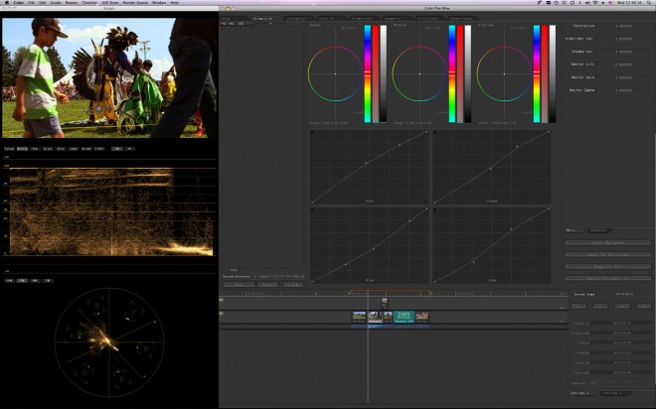
Task: Click the Master Gamma value field
Action: (x=622, y=90)
